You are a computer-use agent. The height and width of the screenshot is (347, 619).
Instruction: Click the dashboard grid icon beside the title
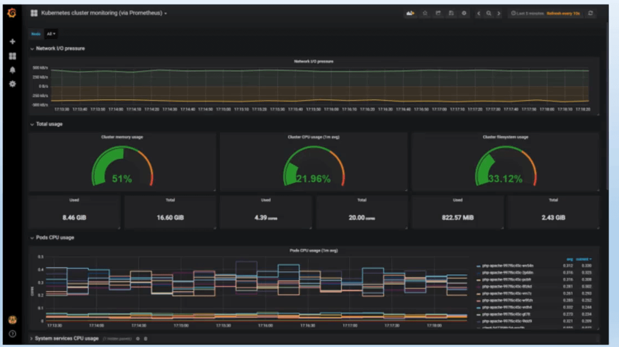(34, 13)
